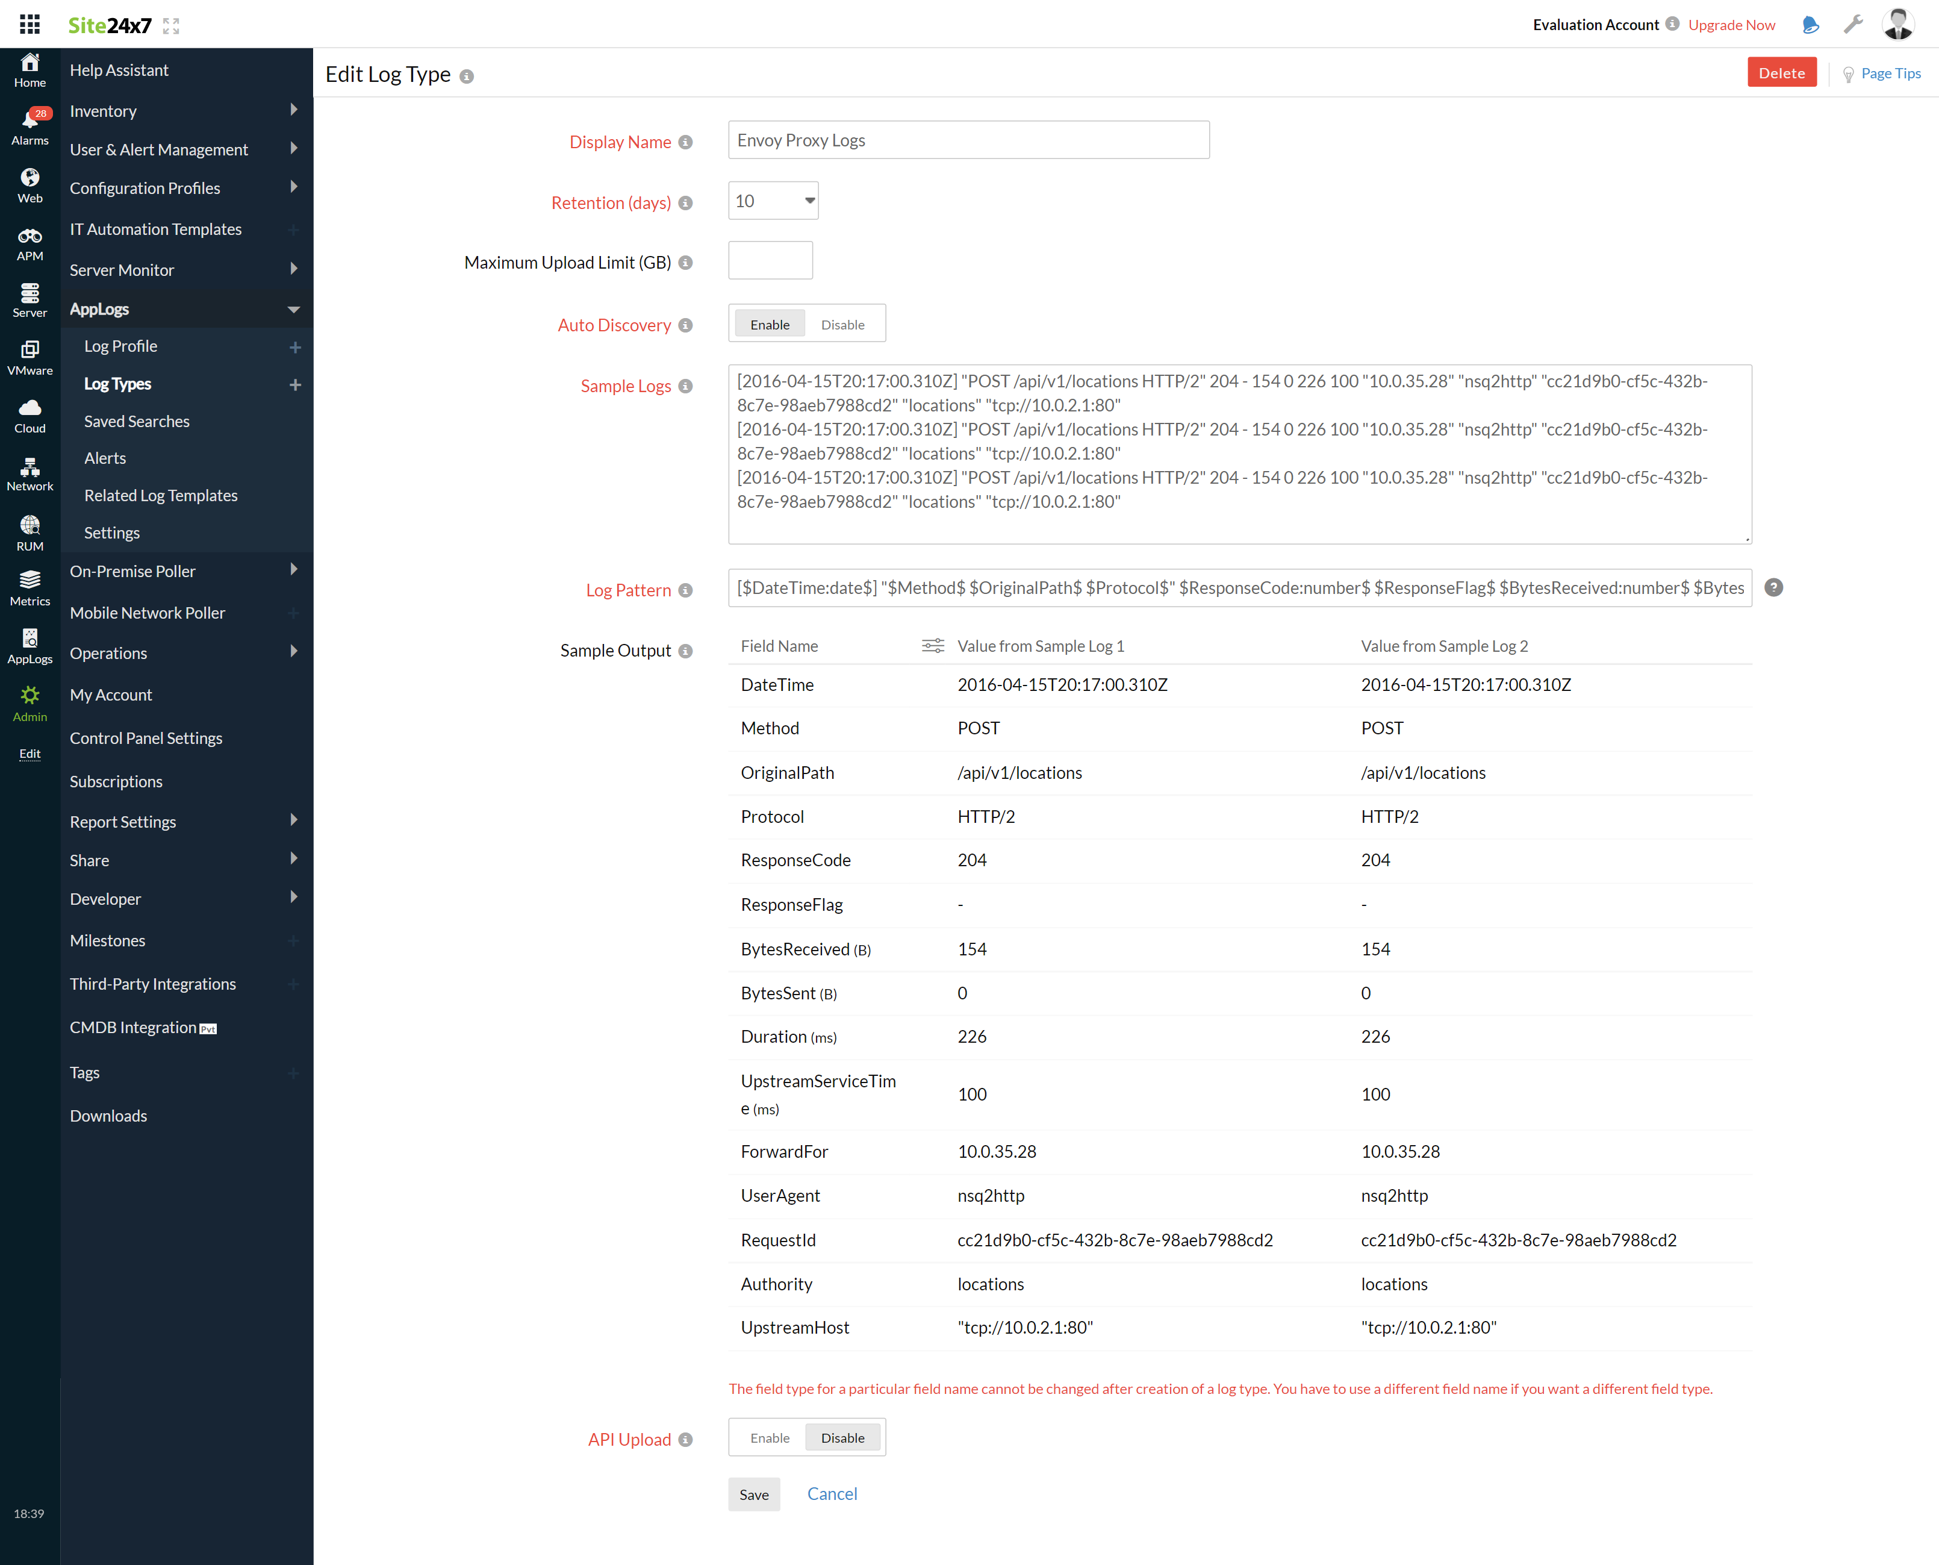Open the apps grid icon top-left

click(x=30, y=24)
